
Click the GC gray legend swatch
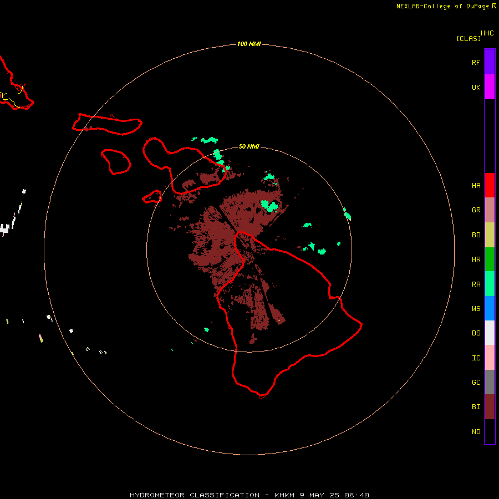pyautogui.click(x=490, y=382)
